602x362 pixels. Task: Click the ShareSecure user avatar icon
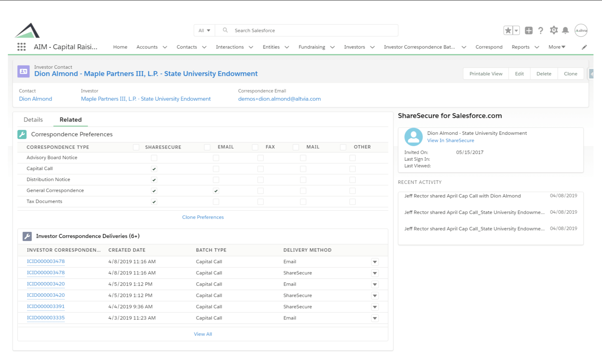point(413,137)
